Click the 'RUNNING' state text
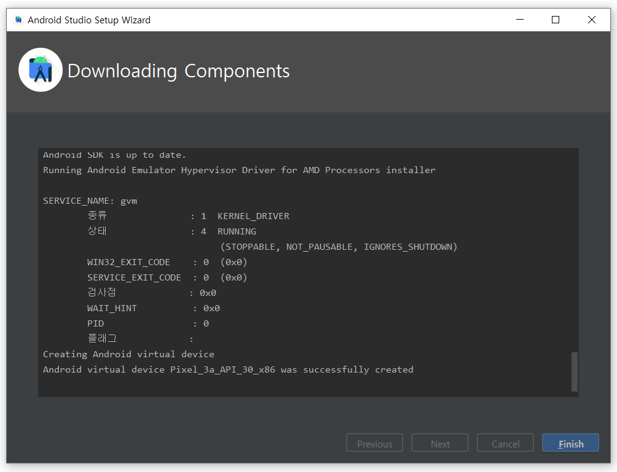617x472 pixels. click(237, 231)
